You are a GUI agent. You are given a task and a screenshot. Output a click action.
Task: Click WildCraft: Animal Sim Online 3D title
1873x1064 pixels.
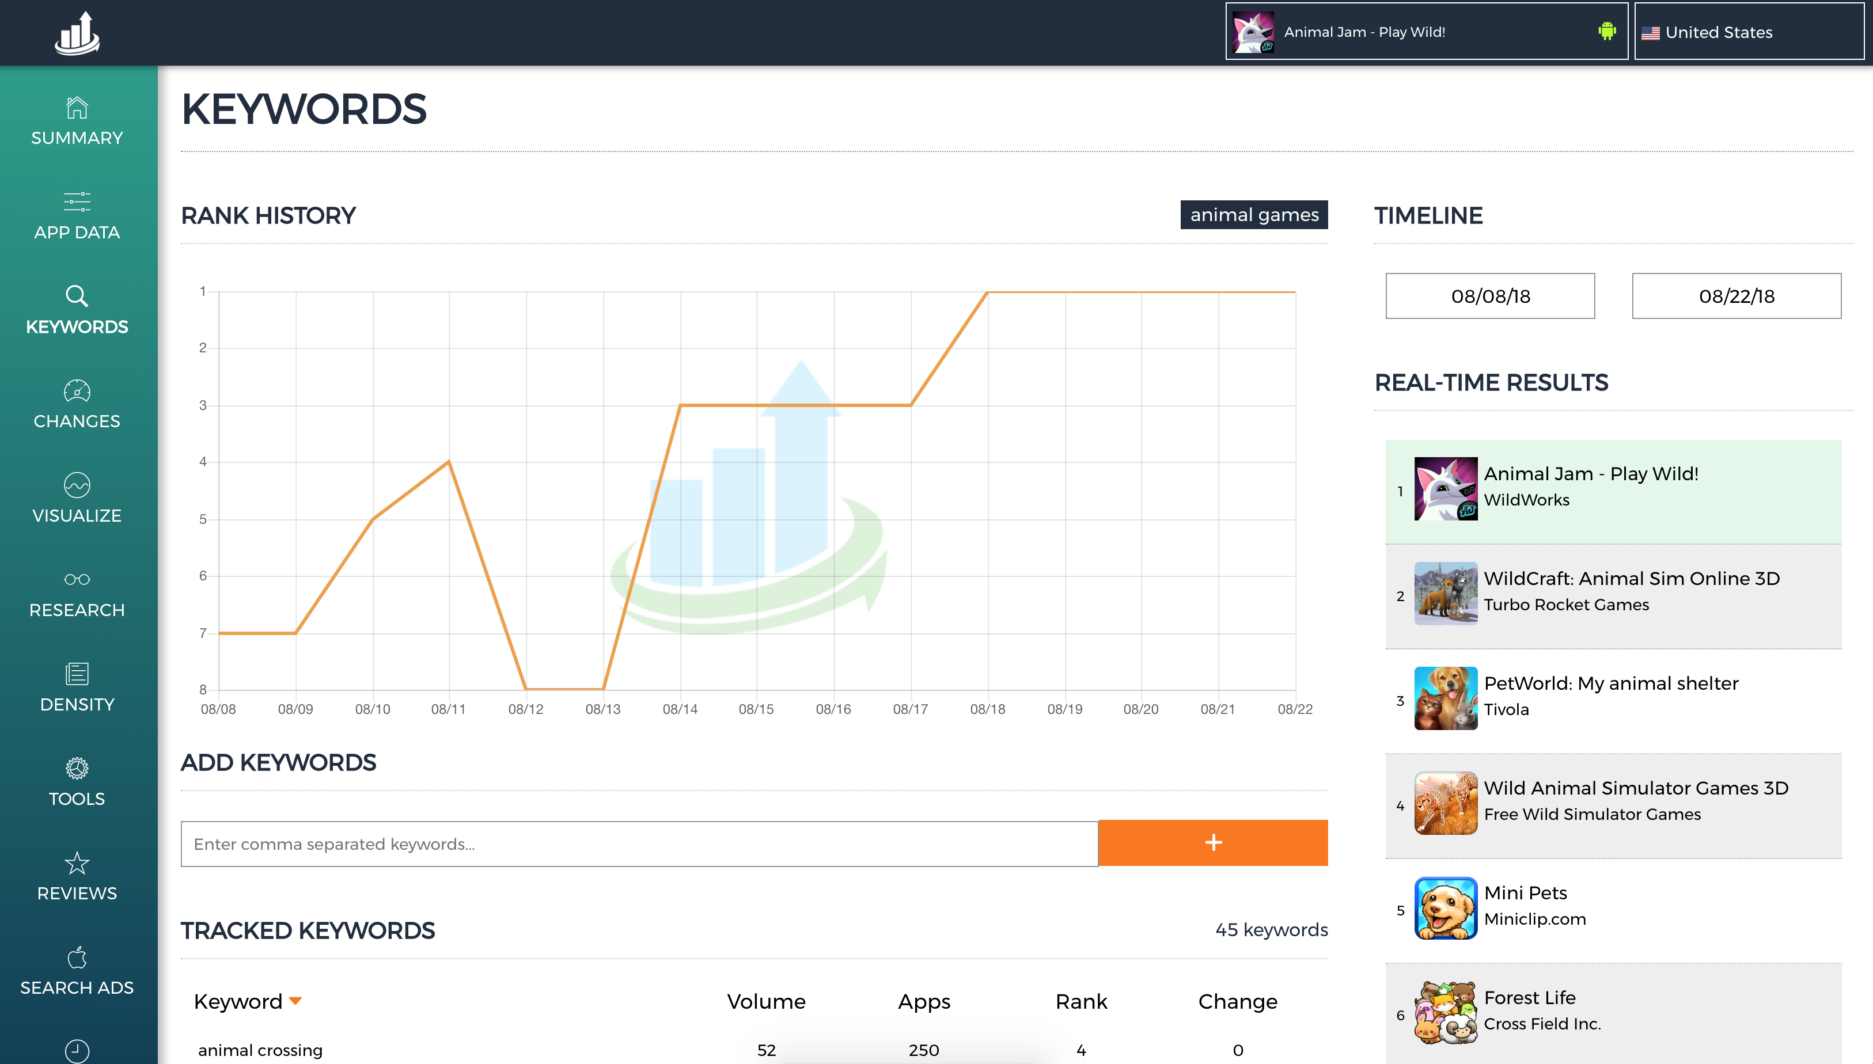(x=1632, y=578)
